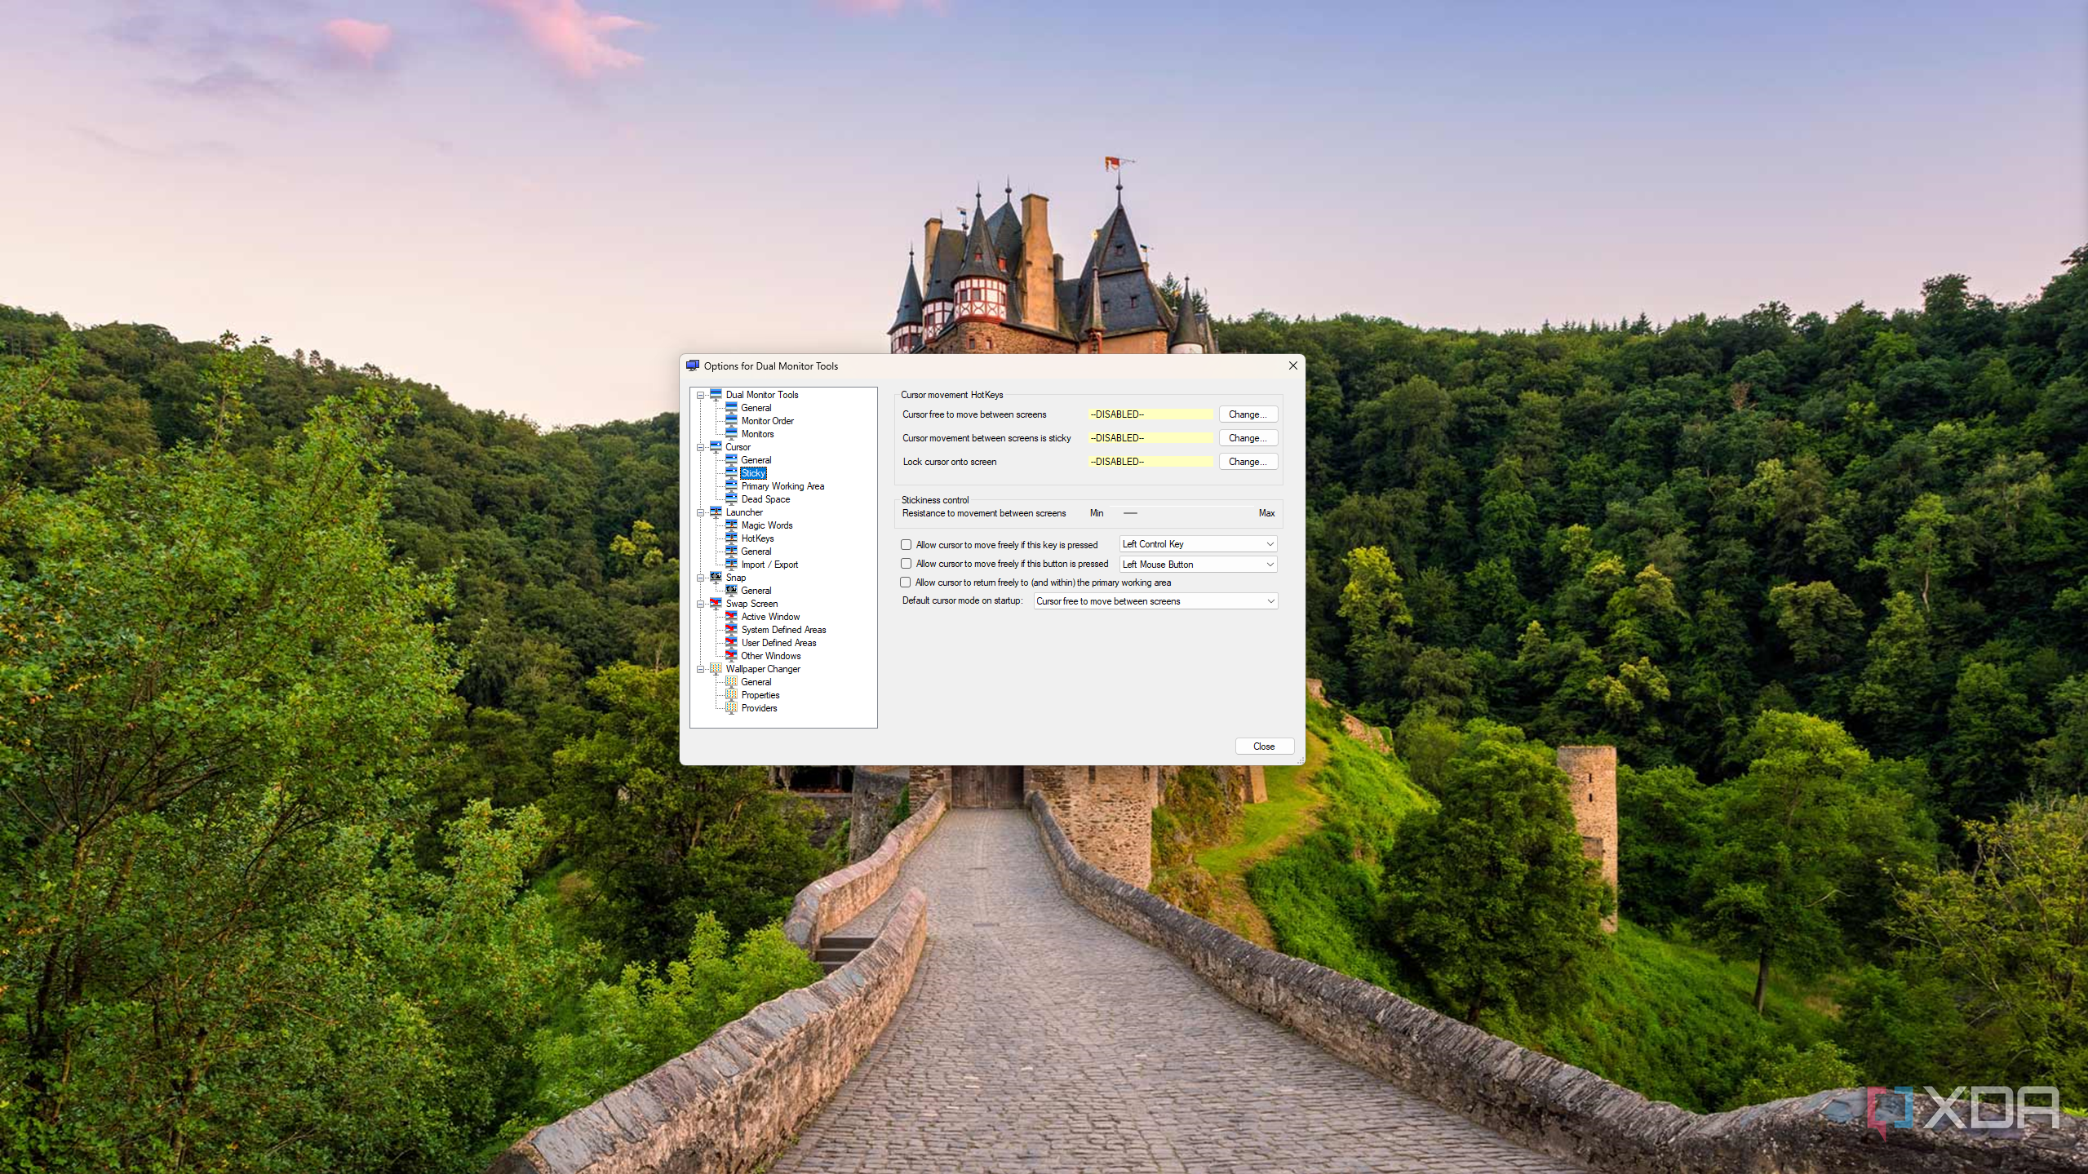Click the Dual Monitor Tools root node icon
The width and height of the screenshot is (2088, 1174).
coord(716,395)
